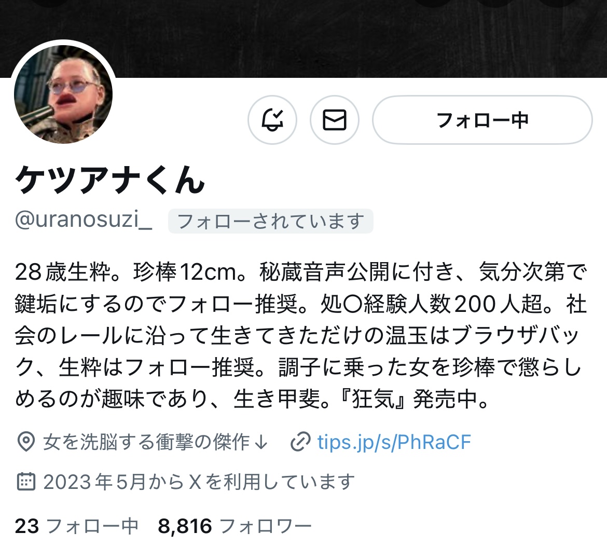Open the dark header banner image
The width and height of the screenshot is (607, 560).
click(x=303, y=38)
